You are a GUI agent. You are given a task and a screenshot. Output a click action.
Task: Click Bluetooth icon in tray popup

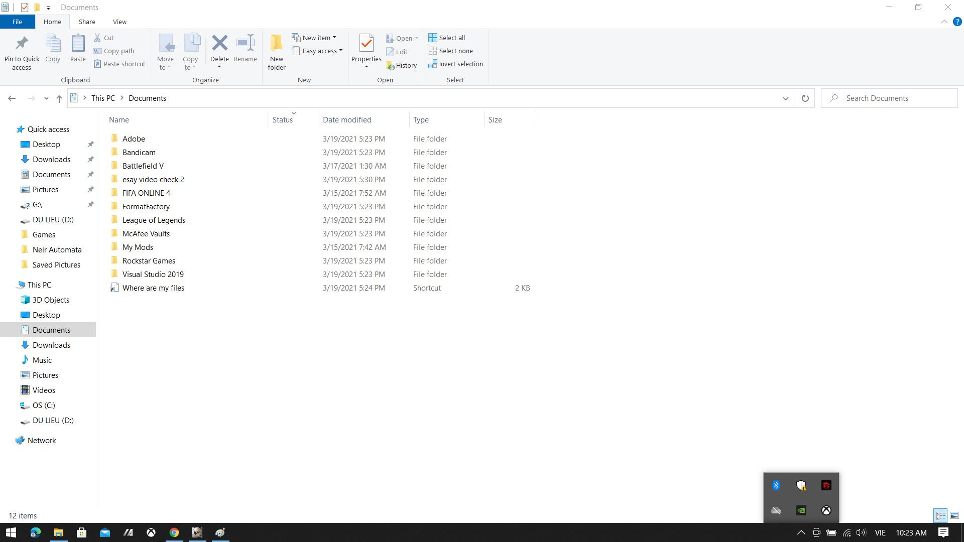(776, 485)
